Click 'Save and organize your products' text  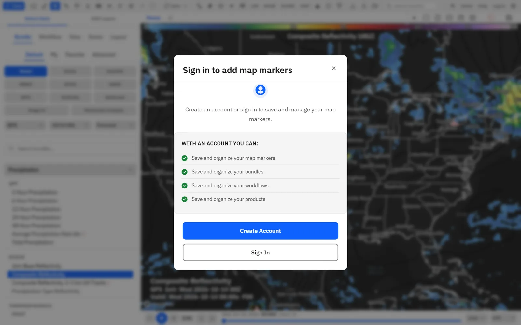[x=228, y=199]
